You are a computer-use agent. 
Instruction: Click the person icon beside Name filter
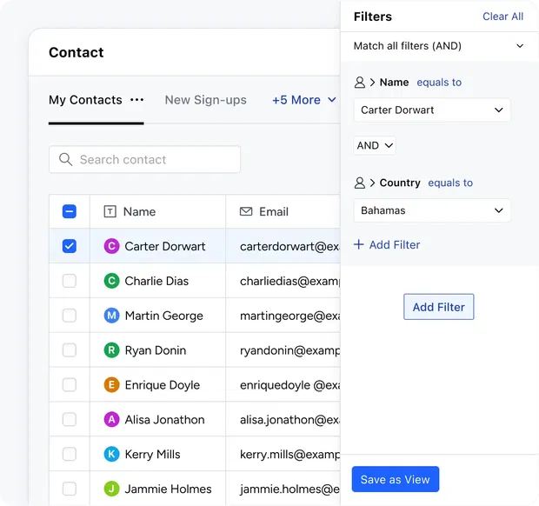(x=360, y=83)
